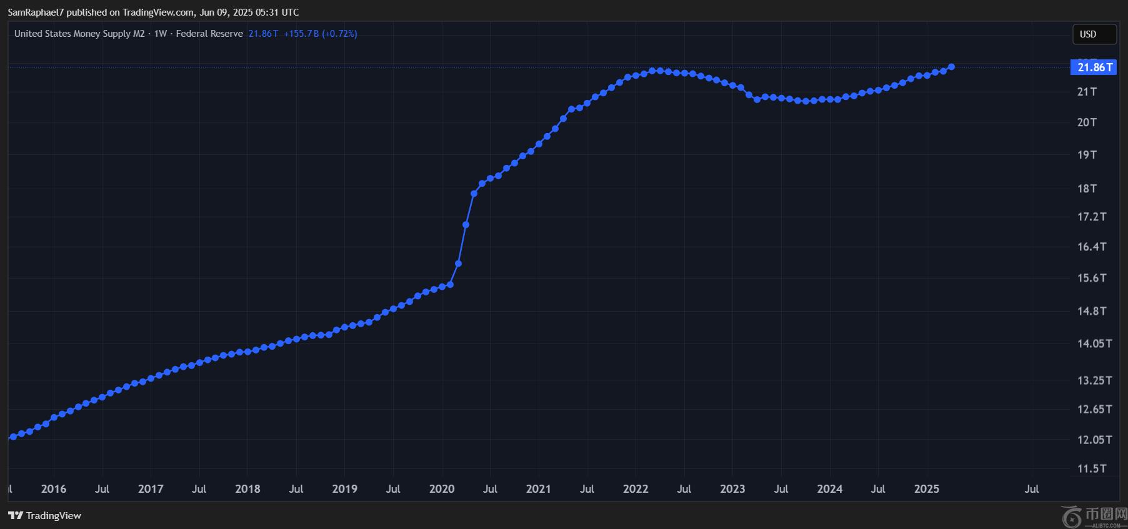Screen dimensions: 1128x529
Task: Click the Federal Reserve source label
Action: point(209,34)
